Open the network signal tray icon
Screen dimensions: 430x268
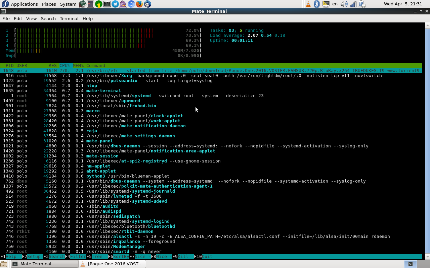(x=353, y=4)
